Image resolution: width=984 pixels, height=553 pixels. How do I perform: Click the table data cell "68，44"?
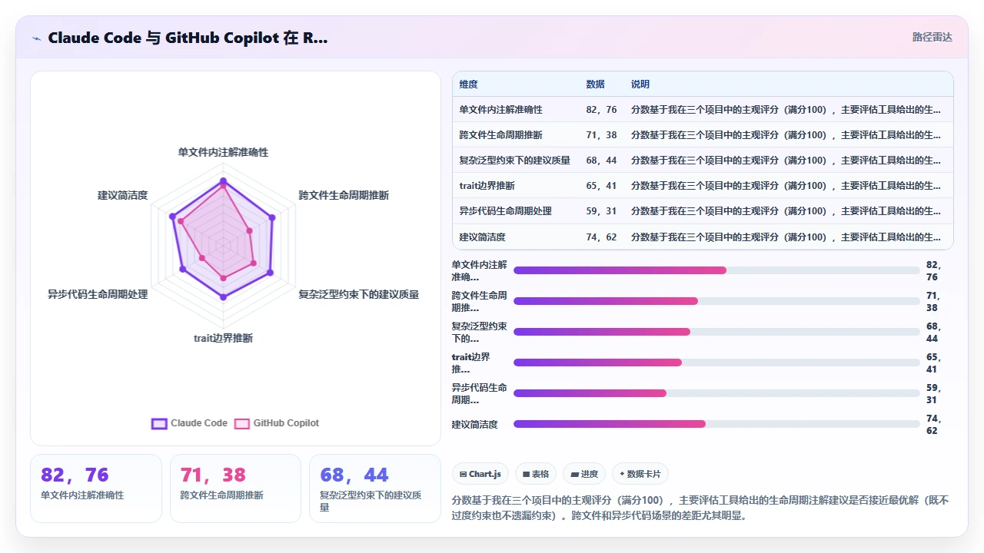tap(601, 161)
